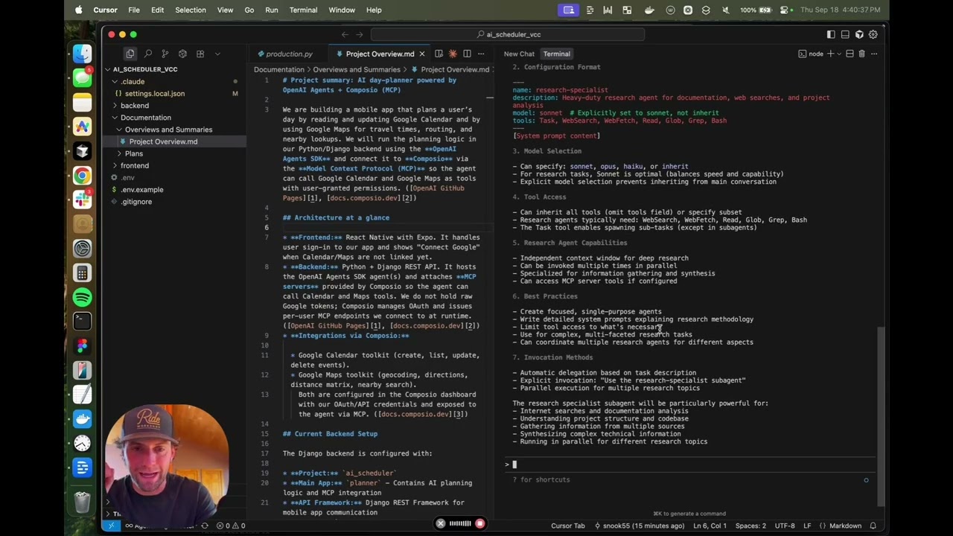Open Chrome from the Dock
953x536 pixels.
83,176
